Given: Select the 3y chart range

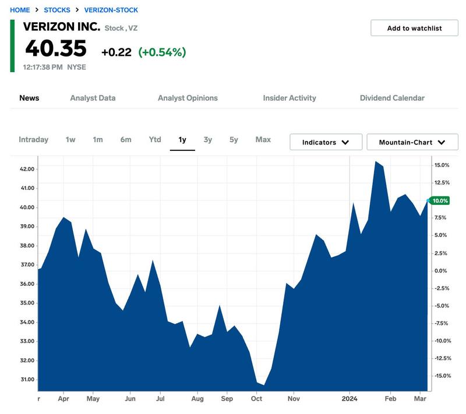Looking at the screenshot, I should 208,140.
